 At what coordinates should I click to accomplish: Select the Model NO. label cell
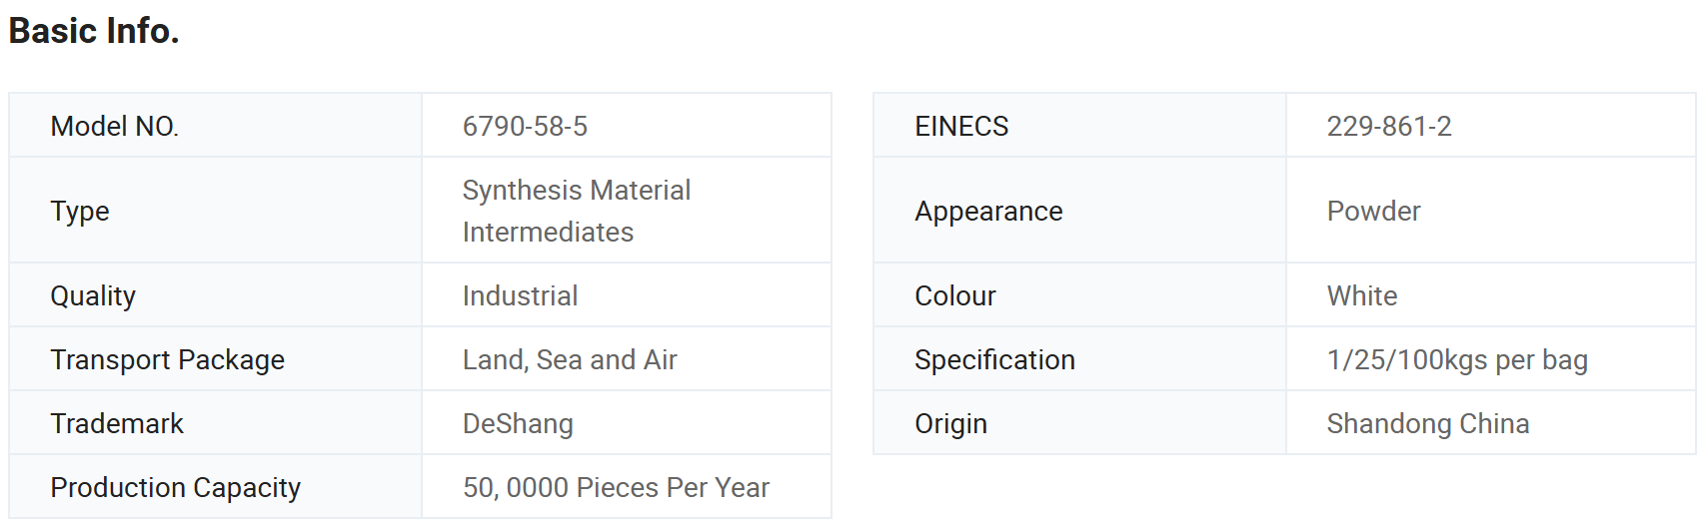click(215, 126)
